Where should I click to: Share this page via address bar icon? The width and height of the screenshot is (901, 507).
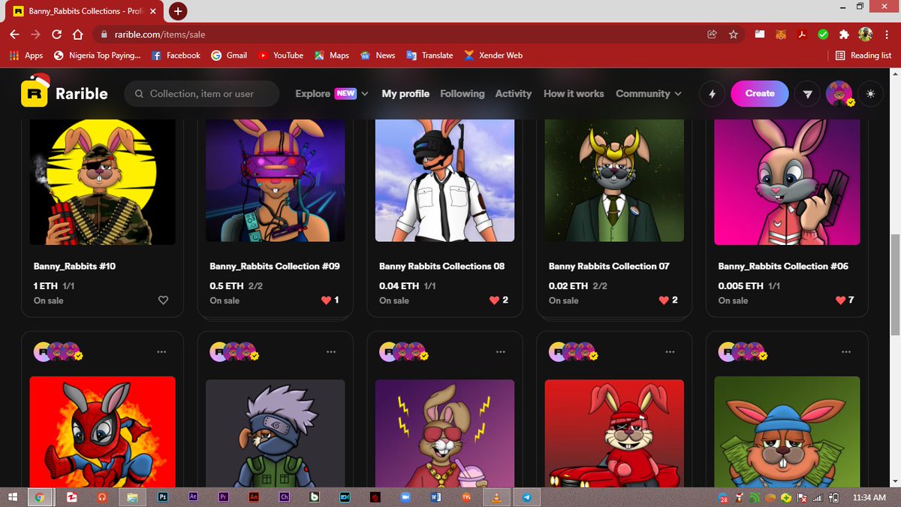(712, 35)
